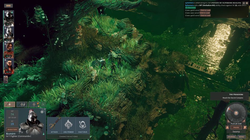Load the last quick saved entry
250x140 pixels.
tap(205, 15)
